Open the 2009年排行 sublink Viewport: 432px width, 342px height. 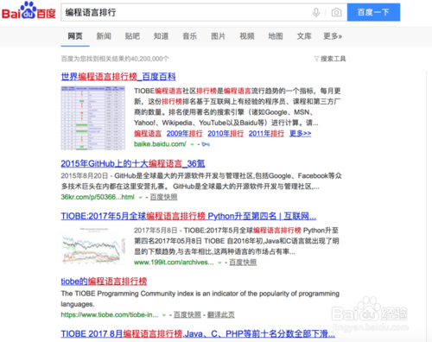pyautogui.click(x=184, y=133)
